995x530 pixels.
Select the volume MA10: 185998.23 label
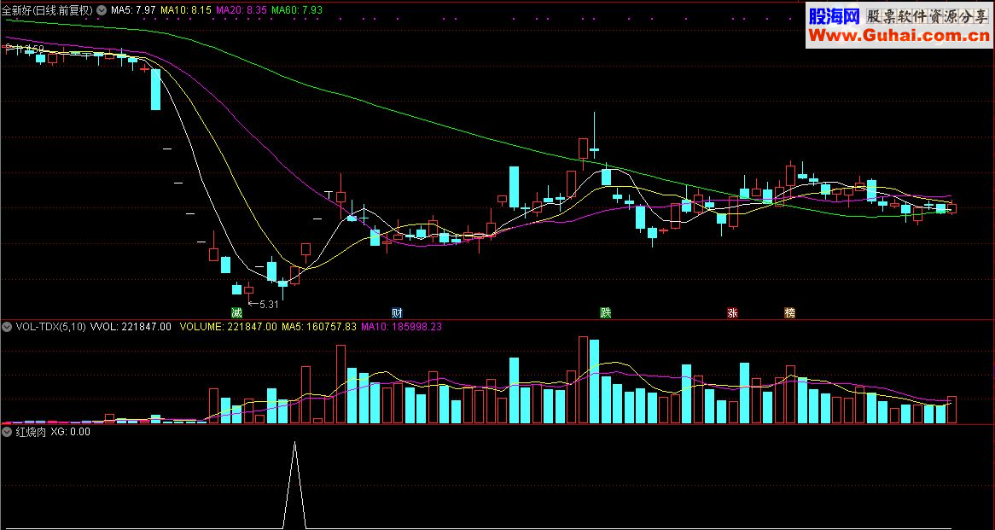[x=402, y=327]
